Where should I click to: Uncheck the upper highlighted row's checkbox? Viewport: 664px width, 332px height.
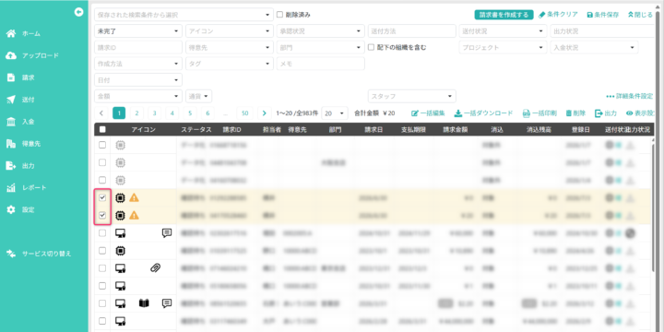coord(102,197)
